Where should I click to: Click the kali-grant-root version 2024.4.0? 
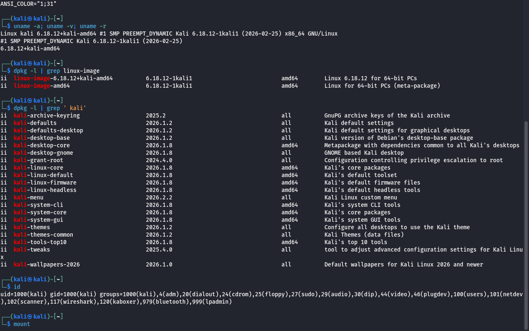(x=159, y=160)
